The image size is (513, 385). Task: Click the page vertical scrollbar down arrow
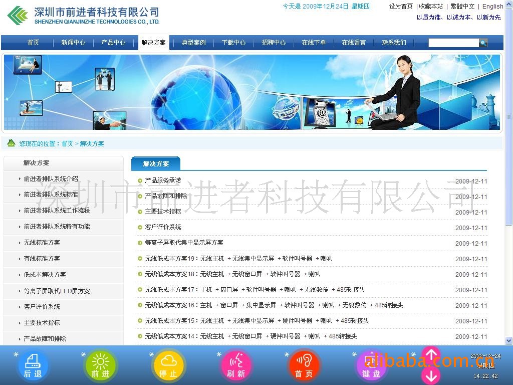509,340
